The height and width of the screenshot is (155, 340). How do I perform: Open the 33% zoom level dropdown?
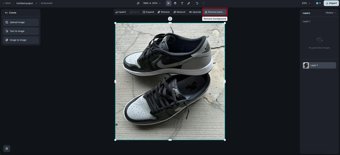point(306,3)
